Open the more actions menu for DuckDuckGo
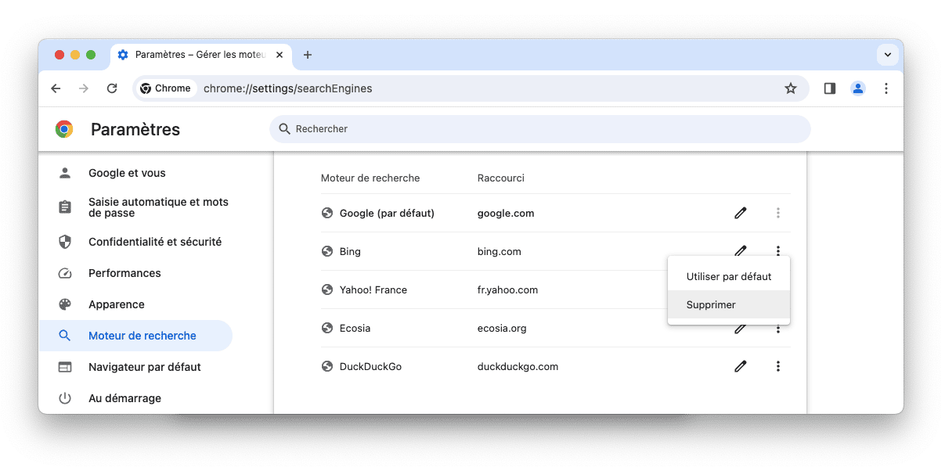Viewport: 945px width, 471px height. tap(777, 366)
